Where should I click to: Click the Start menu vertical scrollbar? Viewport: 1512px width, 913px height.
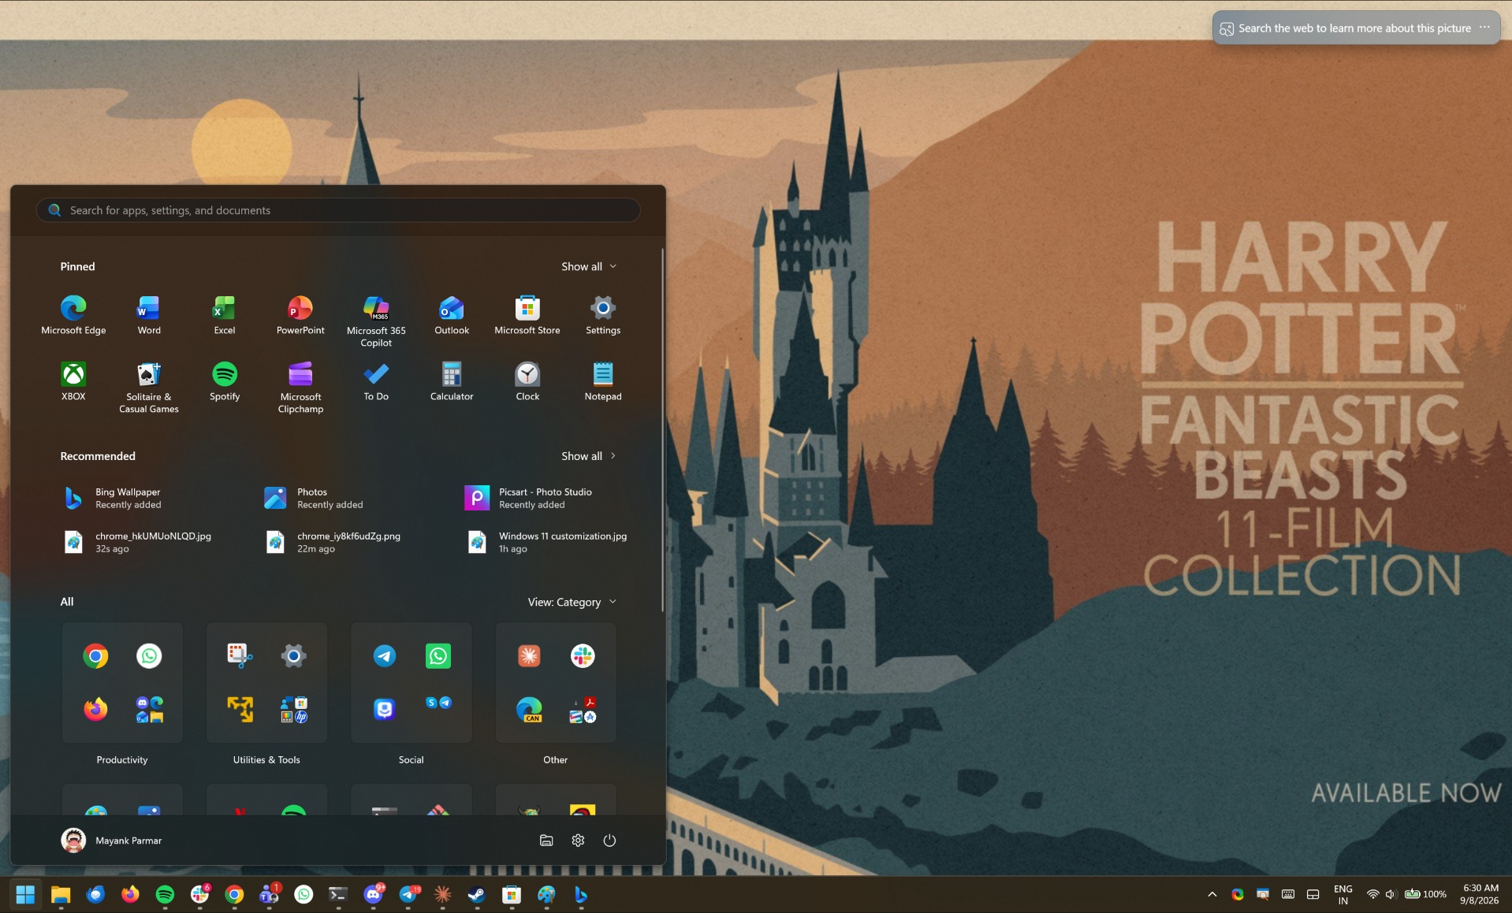(x=662, y=429)
